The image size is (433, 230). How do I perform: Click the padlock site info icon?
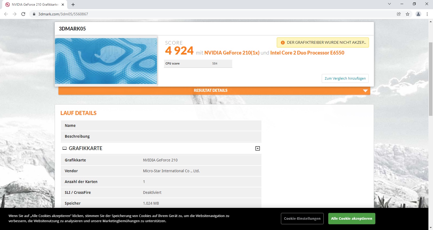point(34,14)
